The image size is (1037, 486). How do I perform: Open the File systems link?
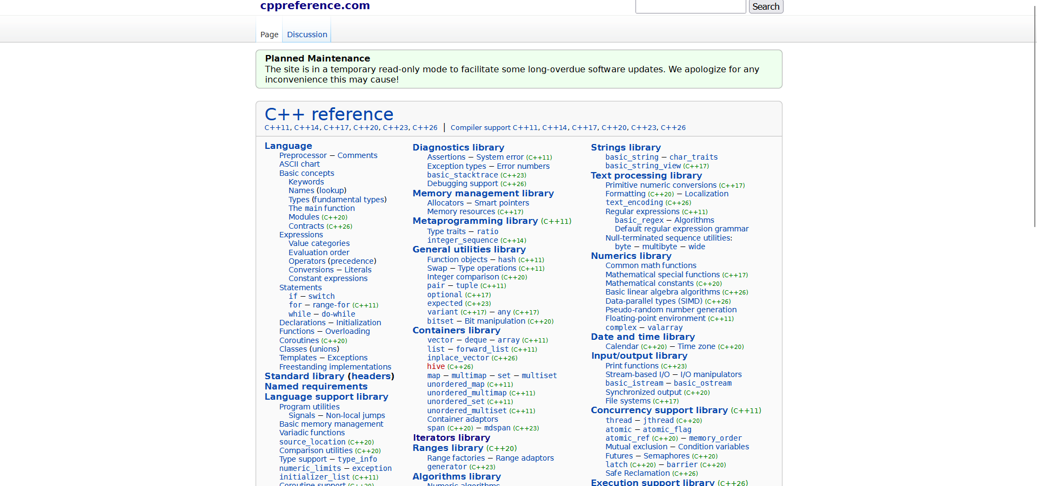(627, 401)
